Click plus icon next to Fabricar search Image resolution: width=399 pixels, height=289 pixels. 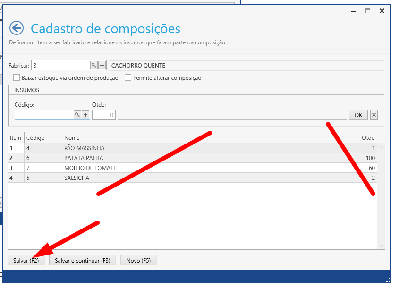102,66
